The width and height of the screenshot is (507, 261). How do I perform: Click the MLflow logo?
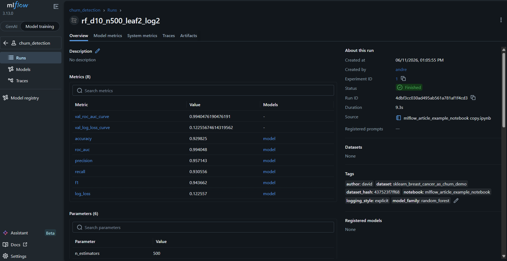click(x=18, y=5)
